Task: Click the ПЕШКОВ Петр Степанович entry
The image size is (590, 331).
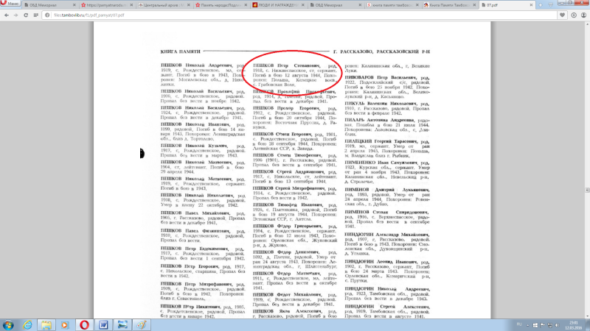Action: point(294,75)
